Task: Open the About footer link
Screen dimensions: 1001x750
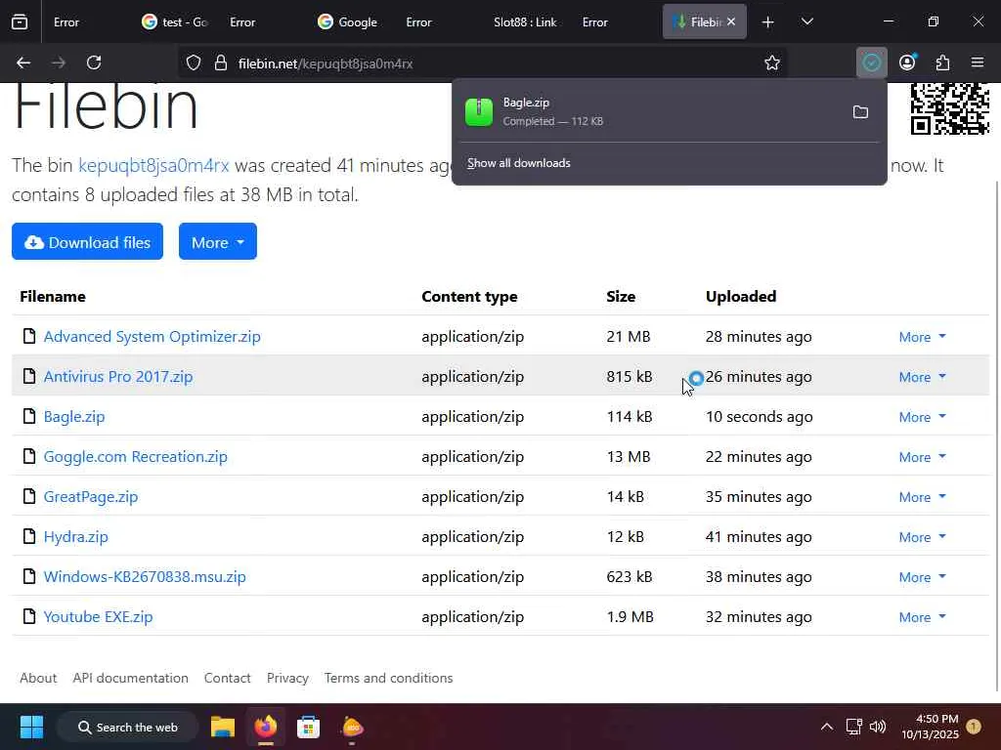Action: [38, 678]
